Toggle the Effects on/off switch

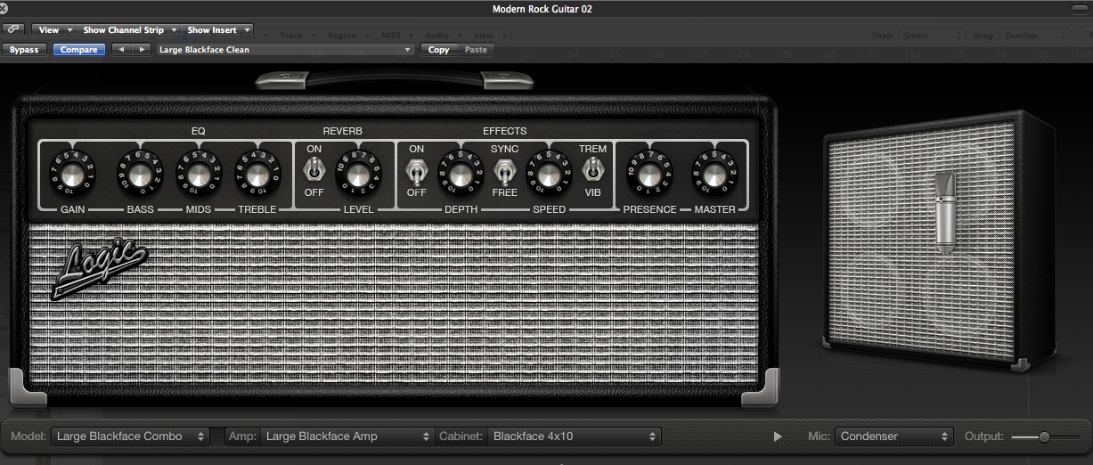416,168
